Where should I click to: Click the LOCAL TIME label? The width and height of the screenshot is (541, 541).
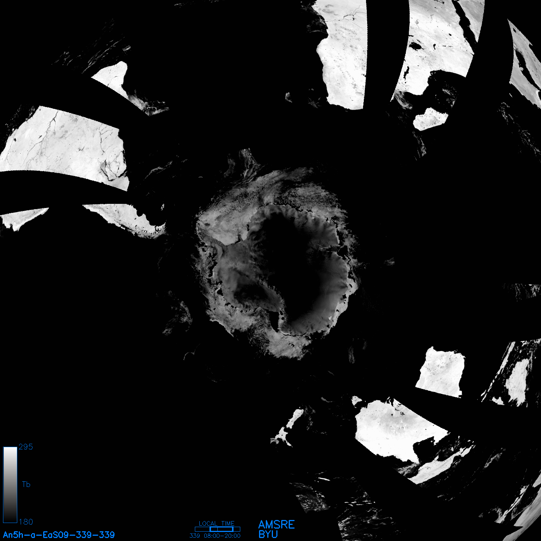[217, 523]
